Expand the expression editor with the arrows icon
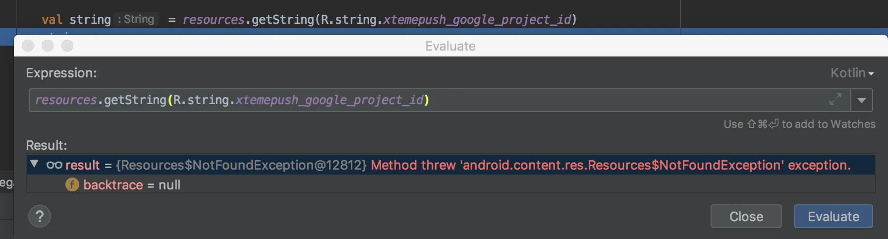888x239 pixels. [x=835, y=100]
